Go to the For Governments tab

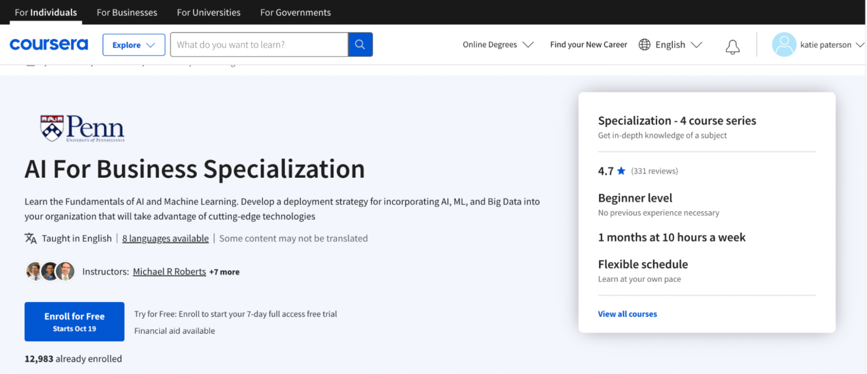[295, 12]
